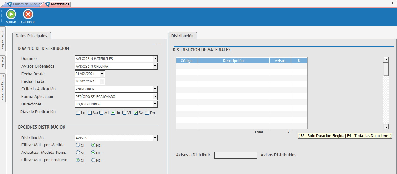Open the Duraciones dropdown list
Screen dimensions: 397x174
(x=155, y=104)
